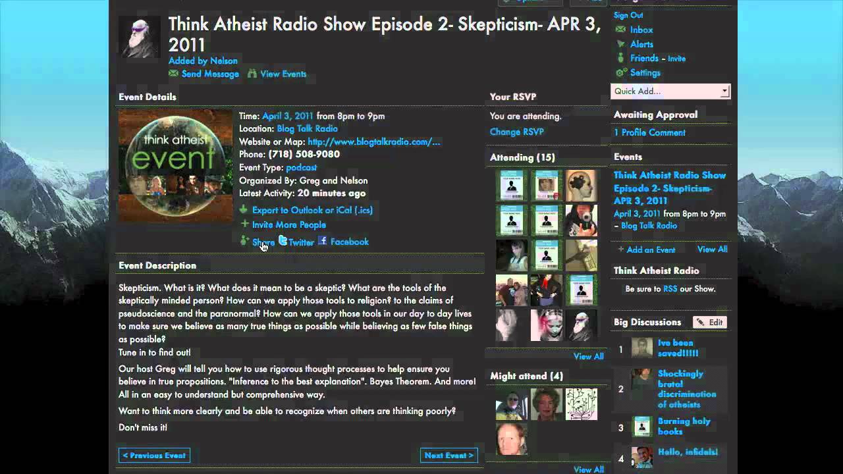Share the event on Twitter
Viewport: 843px width, 474px height.
pos(301,242)
